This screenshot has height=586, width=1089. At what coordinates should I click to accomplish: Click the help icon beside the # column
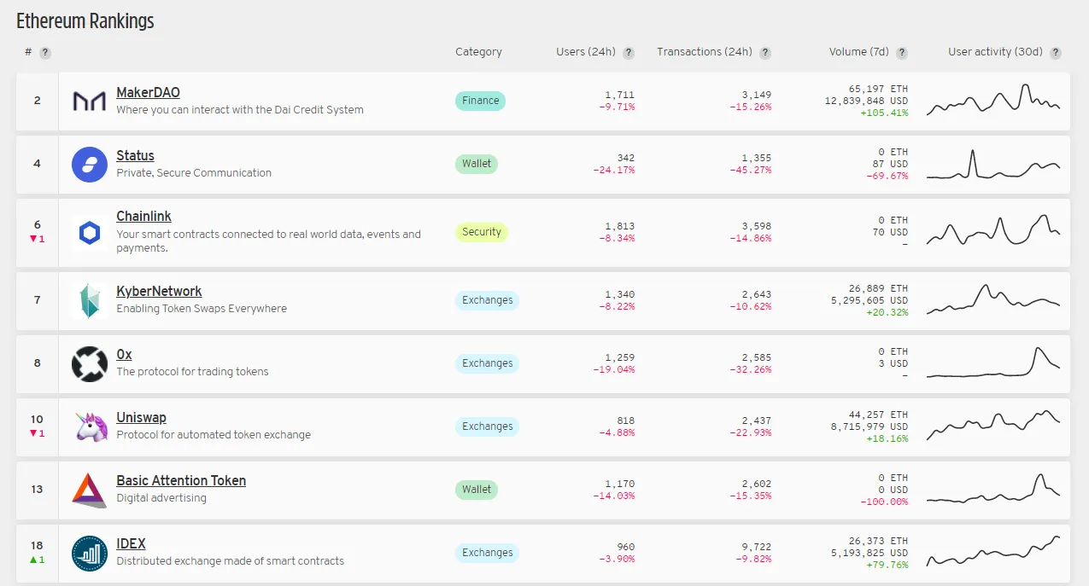[45, 53]
